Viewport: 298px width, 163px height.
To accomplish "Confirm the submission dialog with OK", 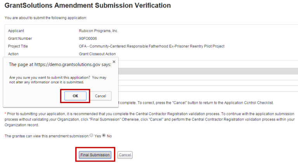I will (75, 96).
